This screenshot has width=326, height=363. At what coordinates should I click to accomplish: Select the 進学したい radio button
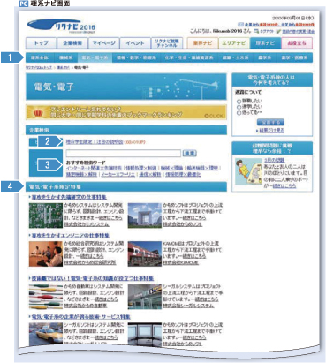pyautogui.click(x=239, y=107)
